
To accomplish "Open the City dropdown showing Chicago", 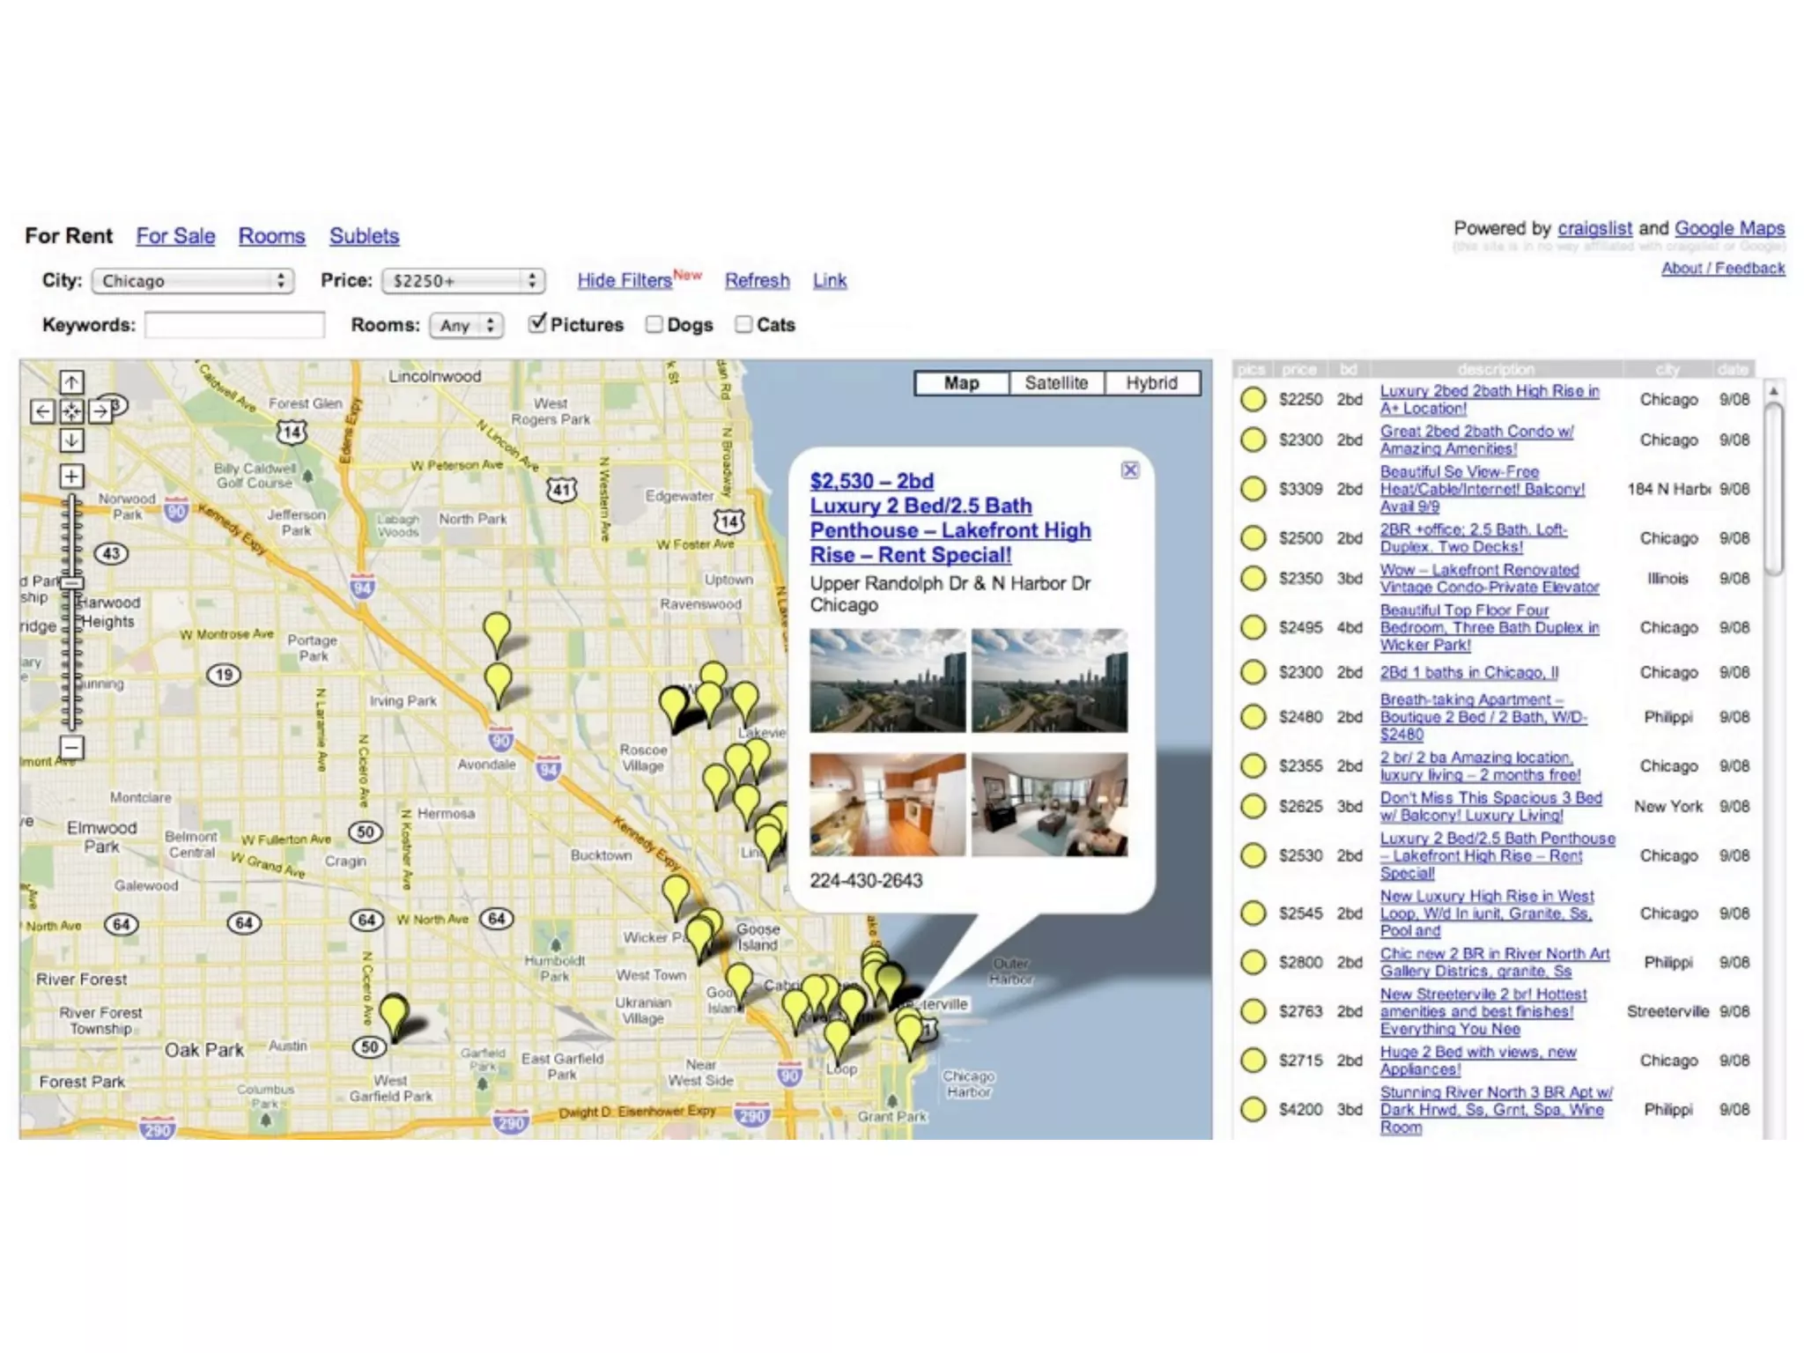I will point(192,280).
